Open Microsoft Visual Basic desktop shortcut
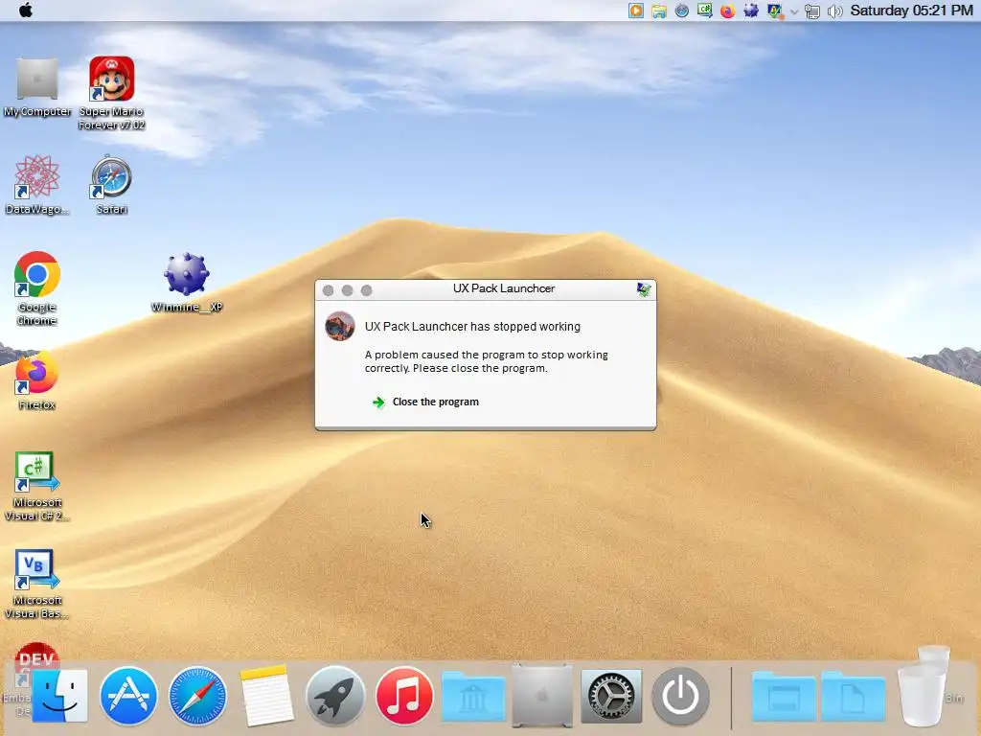Screen dimensions: 981x736 coord(37,584)
